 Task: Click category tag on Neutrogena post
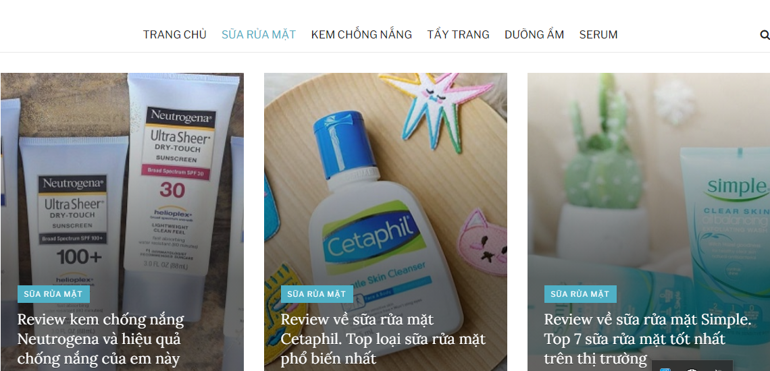[53, 294]
